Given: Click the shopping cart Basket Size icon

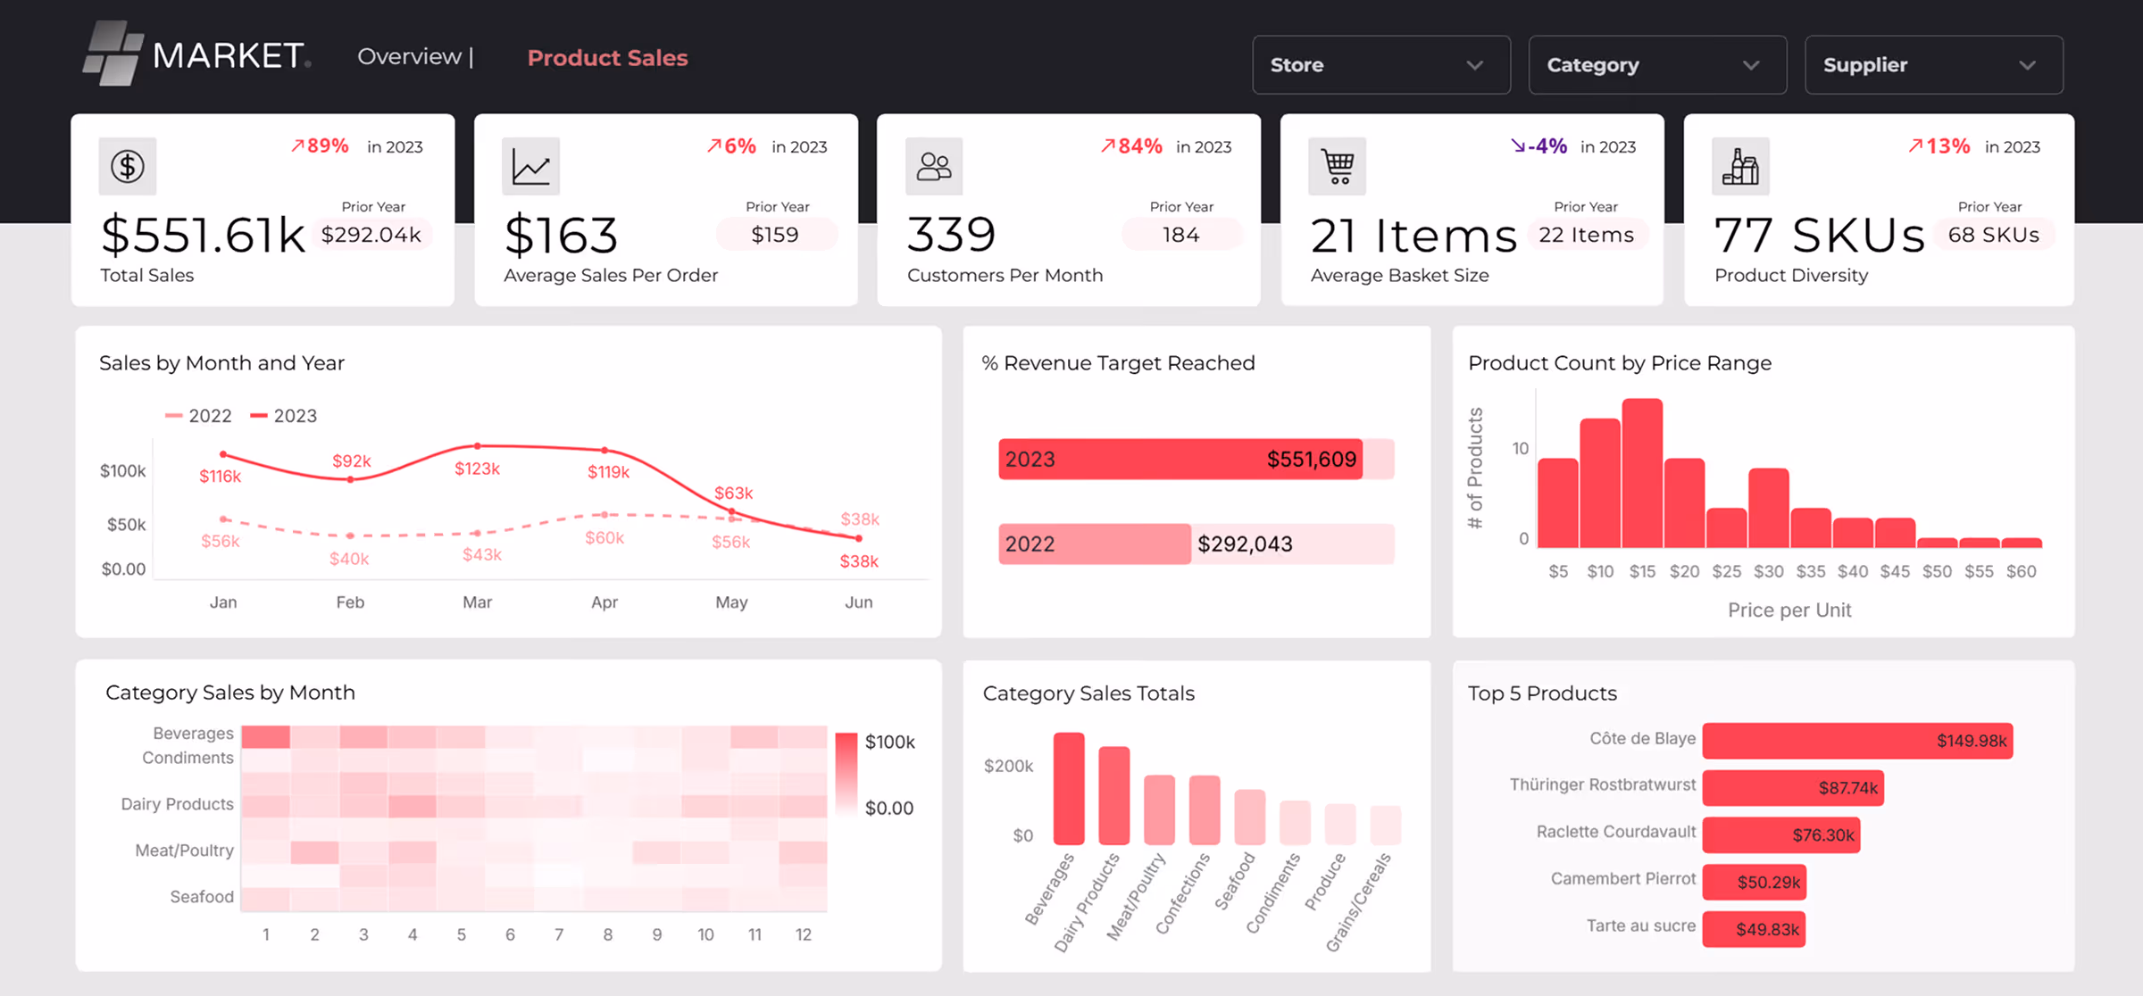Looking at the screenshot, I should point(1338,166).
